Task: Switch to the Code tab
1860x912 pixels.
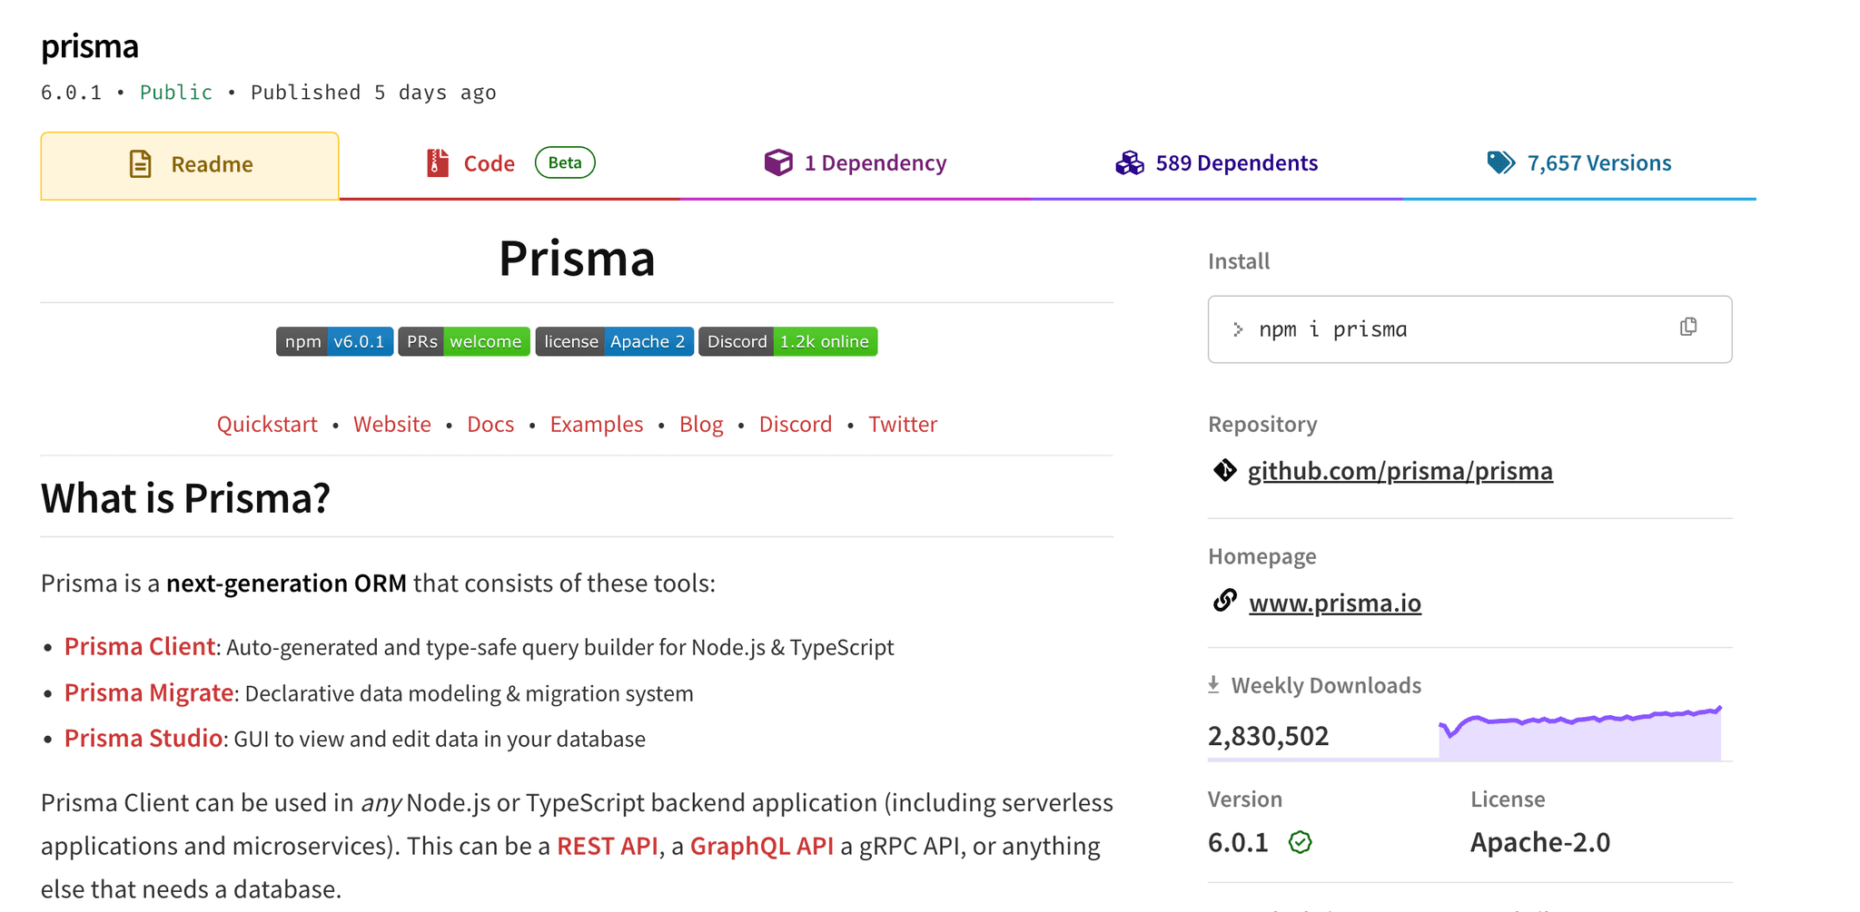Action: (x=510, y=163)
